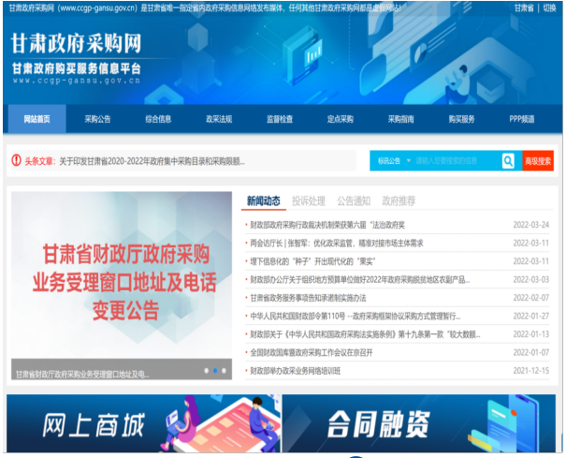Click the active carousel indicator dot

tap(214, 371)
